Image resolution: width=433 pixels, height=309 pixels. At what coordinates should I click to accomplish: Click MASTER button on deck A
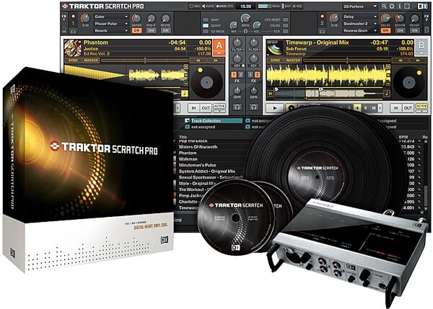92,61
